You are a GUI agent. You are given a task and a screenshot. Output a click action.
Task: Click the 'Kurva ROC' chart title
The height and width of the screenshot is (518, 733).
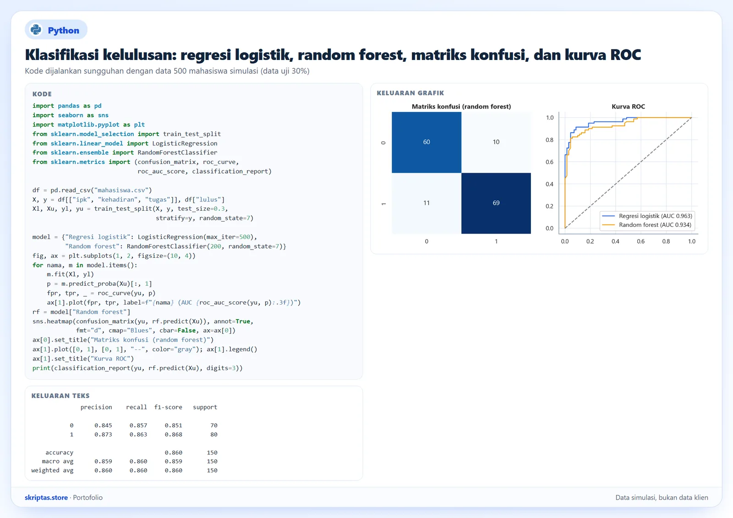click(x=628, y=106)
